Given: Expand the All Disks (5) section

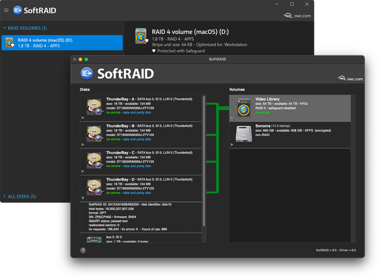Looking at the screenshot, I should (x=4, y=196).
